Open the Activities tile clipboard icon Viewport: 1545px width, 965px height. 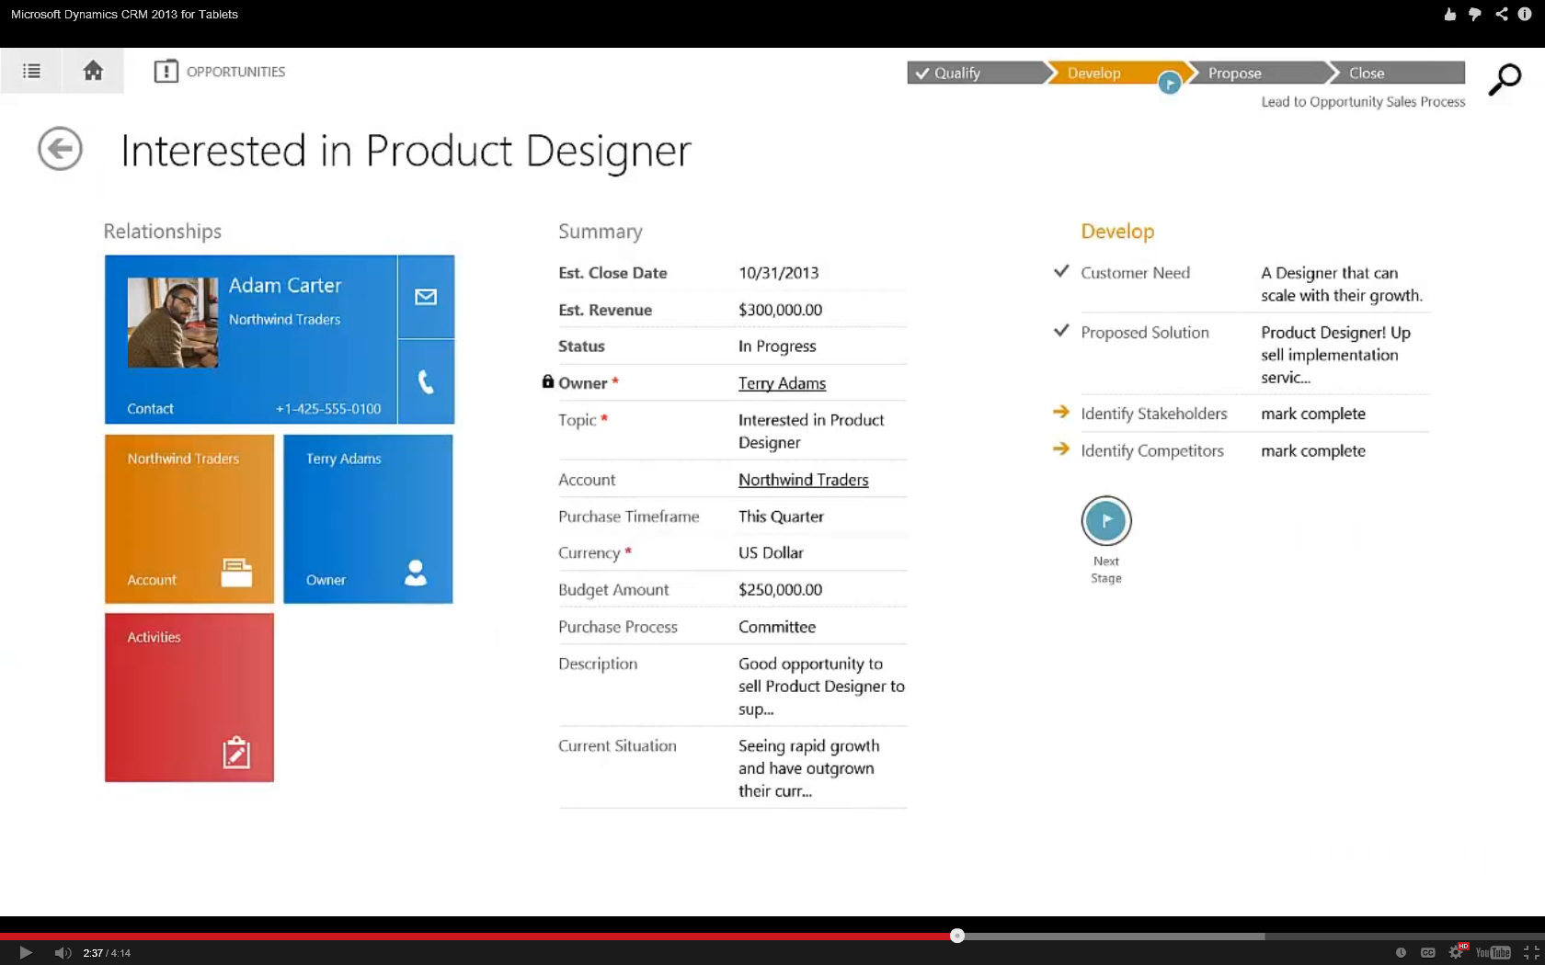pyautogui.click(x=236, y=752)
